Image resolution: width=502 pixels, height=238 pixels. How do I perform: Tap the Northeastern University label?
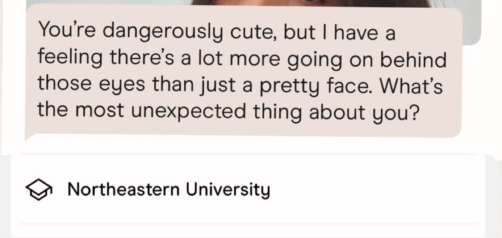click(168, 190)
